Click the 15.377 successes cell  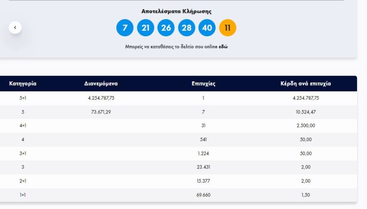click(203, 181)
